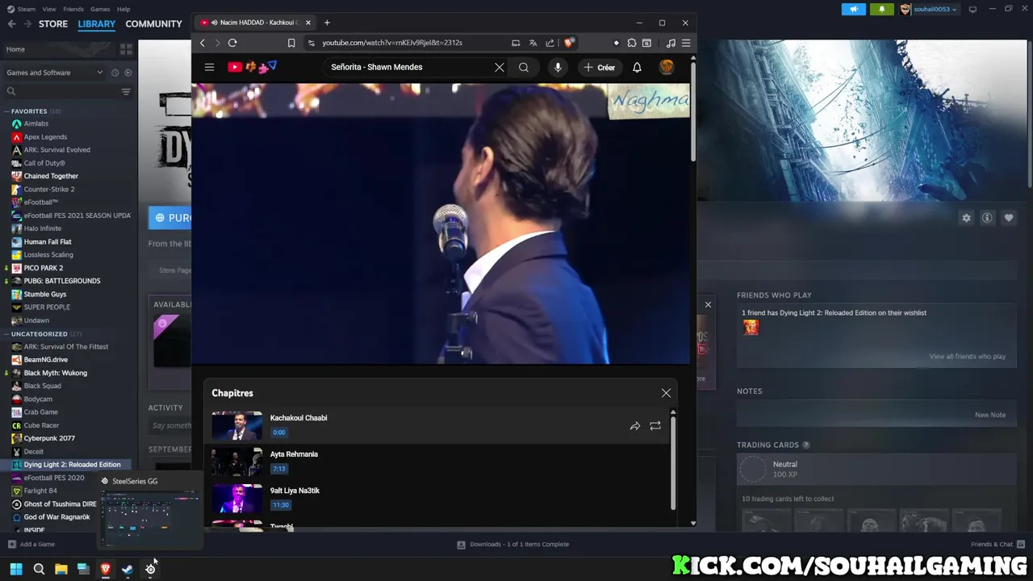Run YouTube search magnifier button
This screenshot has height=581, width=1033.
524,67
